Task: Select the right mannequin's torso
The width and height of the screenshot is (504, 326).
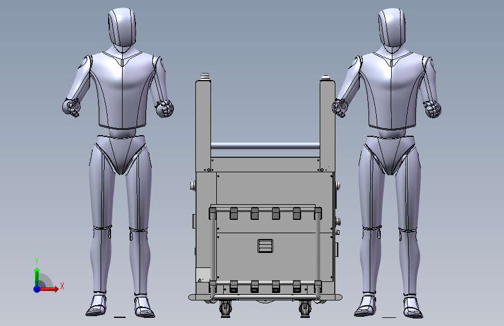Action: click(392, 91)
